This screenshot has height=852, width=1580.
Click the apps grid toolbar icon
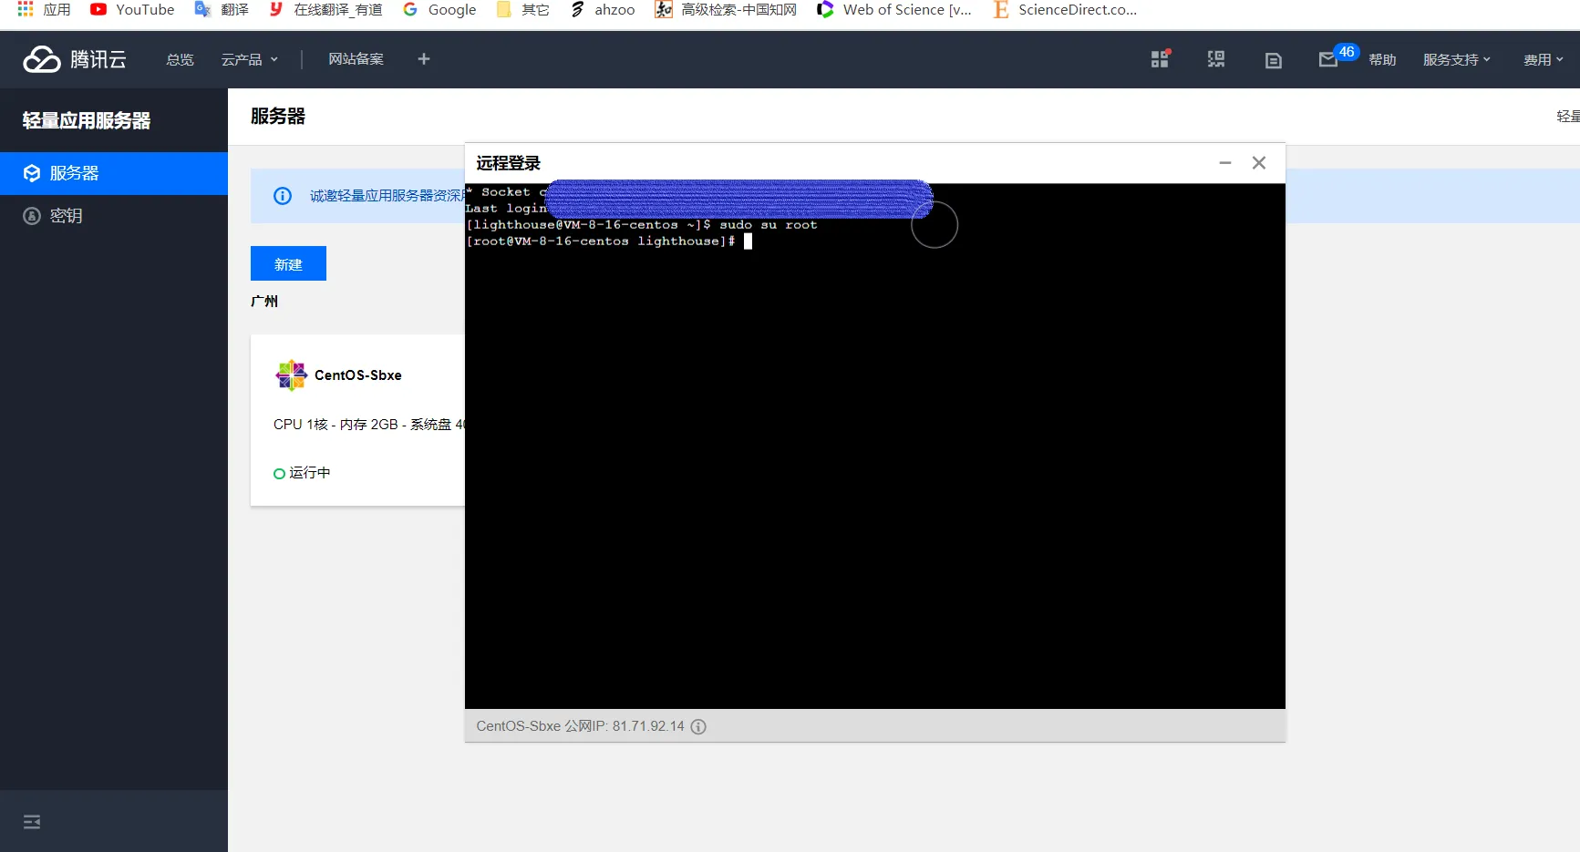pos(1160,60)
